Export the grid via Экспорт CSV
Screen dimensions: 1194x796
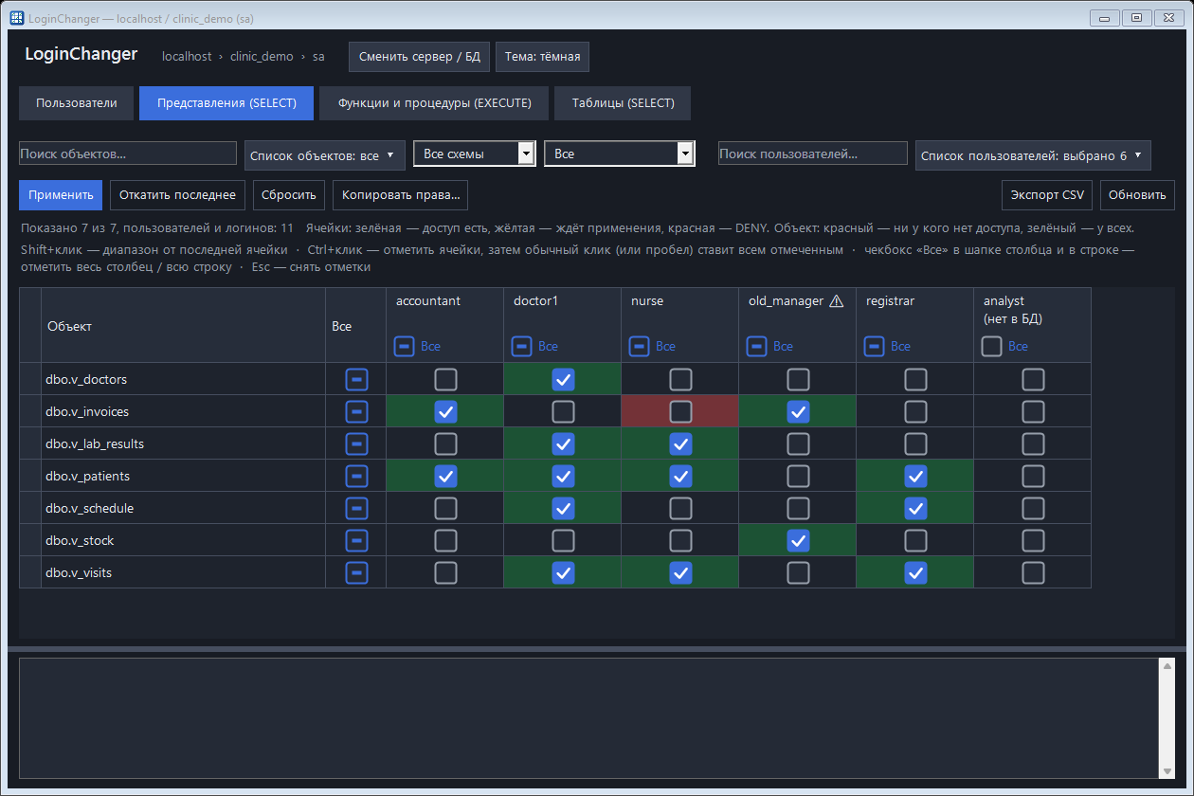[x=1047, y=195]
